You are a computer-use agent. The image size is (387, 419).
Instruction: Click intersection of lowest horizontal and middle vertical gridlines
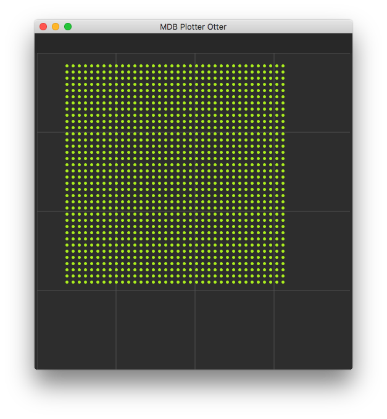point(195,290)
